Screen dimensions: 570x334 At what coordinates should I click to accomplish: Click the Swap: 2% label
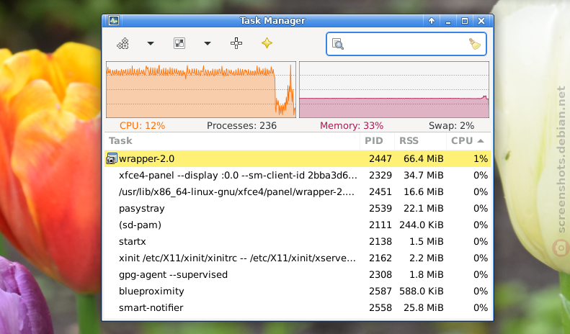[452, 126]
